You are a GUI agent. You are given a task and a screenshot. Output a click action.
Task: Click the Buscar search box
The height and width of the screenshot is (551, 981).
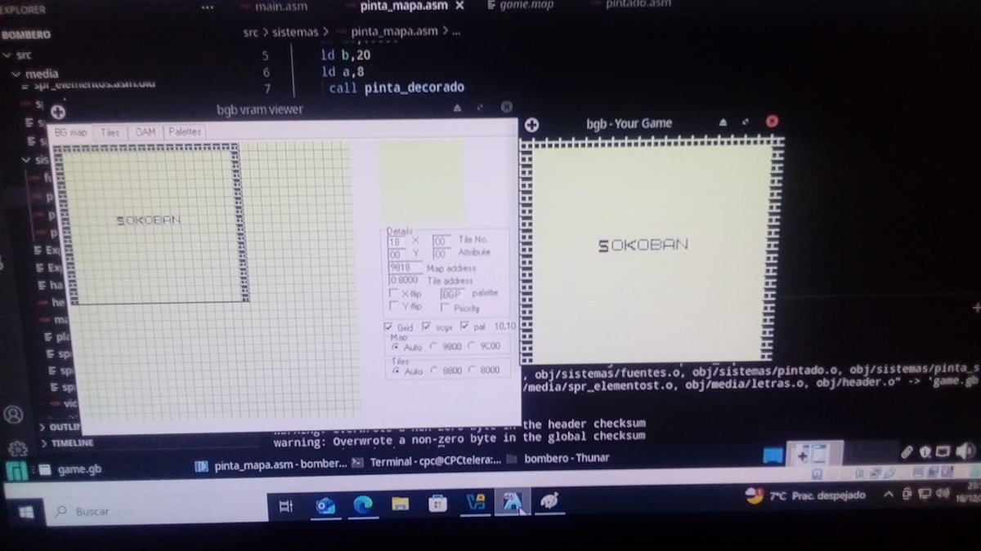(155, 511)
